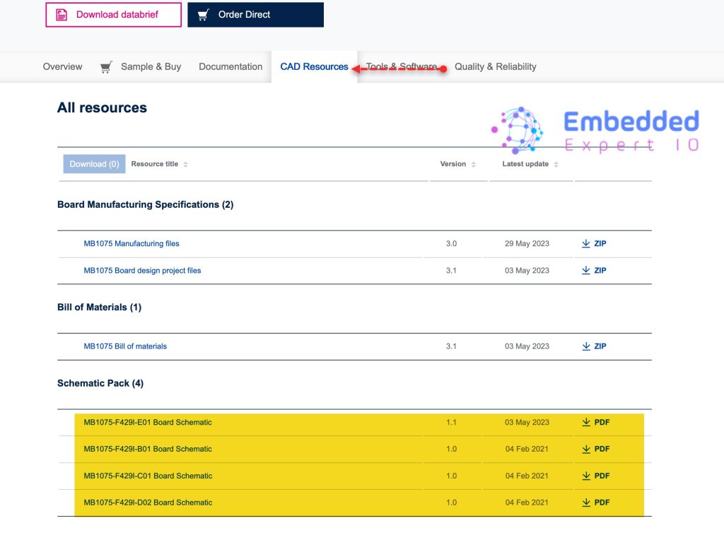This screenshot has height=535, width=724.
Task: Click the Order Direct button
Action: click(255, 14)
